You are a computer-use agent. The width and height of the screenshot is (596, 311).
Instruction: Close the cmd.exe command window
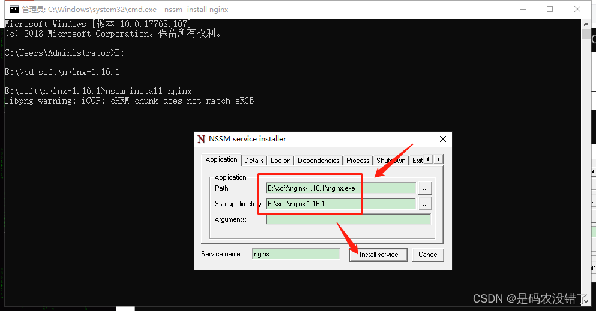(x=577, y=9)
